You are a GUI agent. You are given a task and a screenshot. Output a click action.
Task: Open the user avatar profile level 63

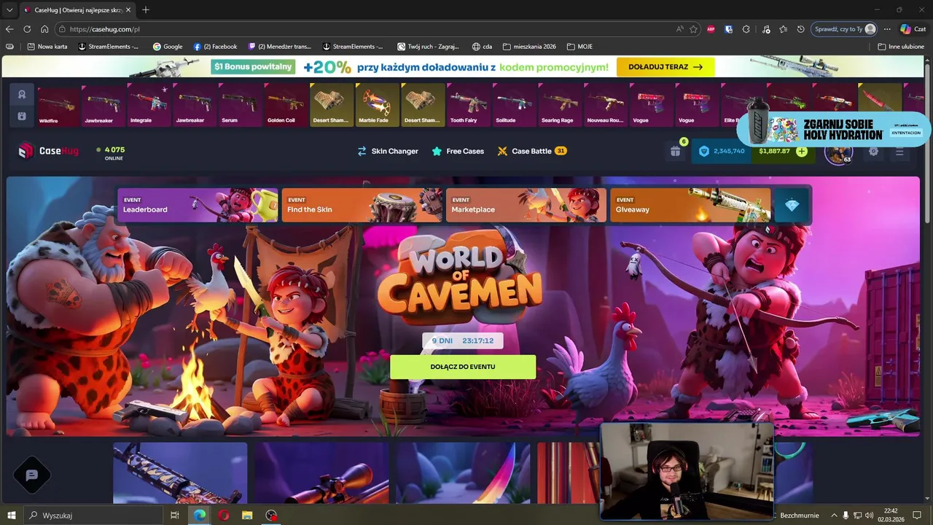[838, 152]
